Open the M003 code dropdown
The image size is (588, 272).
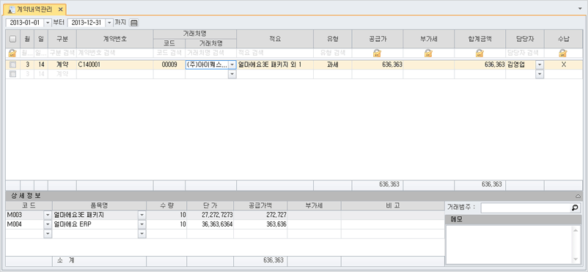(x=48, y=215)
